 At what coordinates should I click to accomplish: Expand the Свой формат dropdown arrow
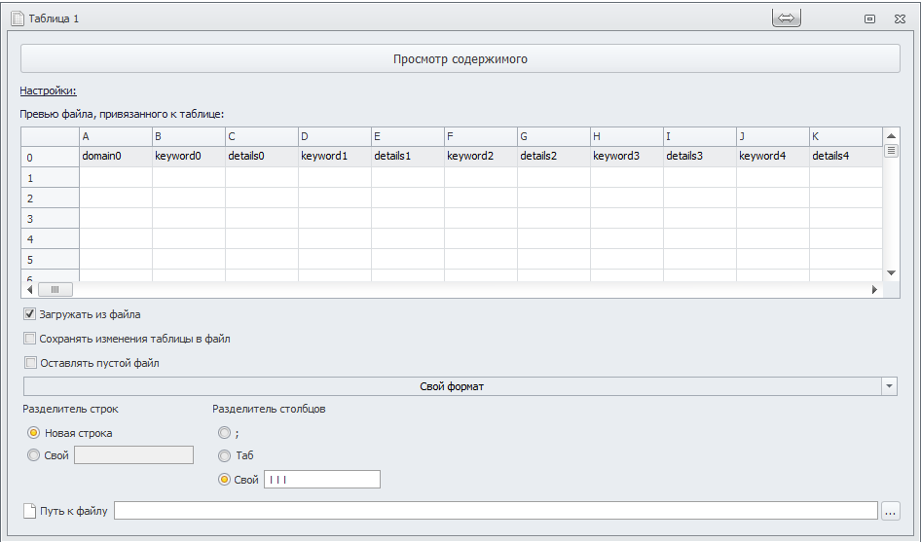pos(889,386)
